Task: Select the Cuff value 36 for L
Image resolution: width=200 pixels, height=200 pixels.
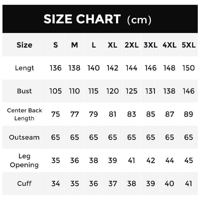Action: [93, 183]
